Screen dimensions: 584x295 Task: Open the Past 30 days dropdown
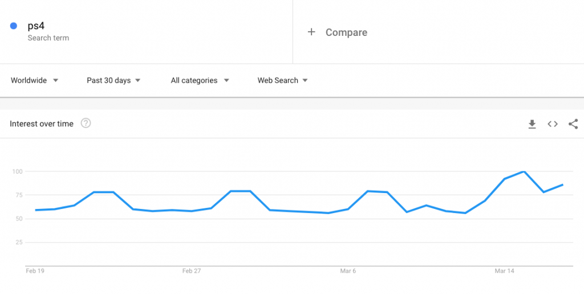coord(113,80)
